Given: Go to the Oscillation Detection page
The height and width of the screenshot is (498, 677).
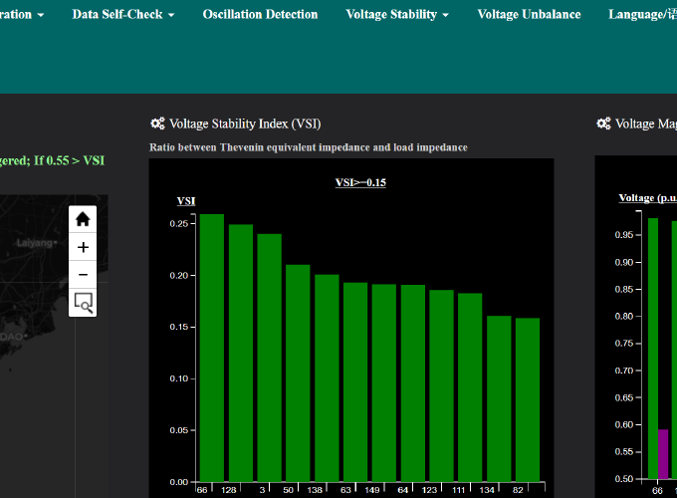Looking at the screenshot, I should click(x=260, y=15).
